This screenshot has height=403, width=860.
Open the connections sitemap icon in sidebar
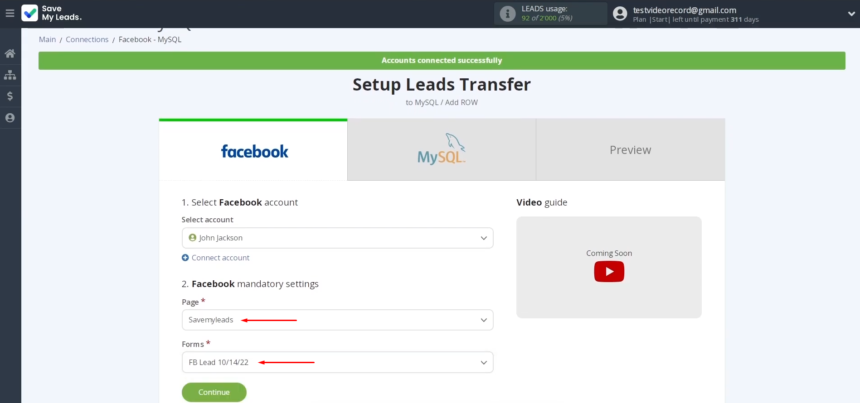[10, 75]
